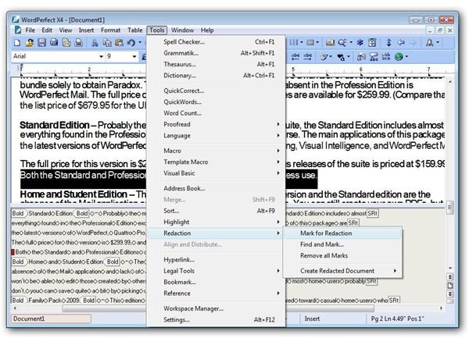Viewport: 469px width, 338px height.
Task: Open the Format menu in menu bar
Action: (110, 30)
